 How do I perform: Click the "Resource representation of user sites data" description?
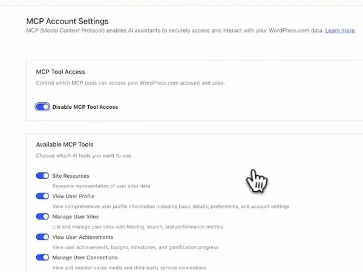click(101, 186)
